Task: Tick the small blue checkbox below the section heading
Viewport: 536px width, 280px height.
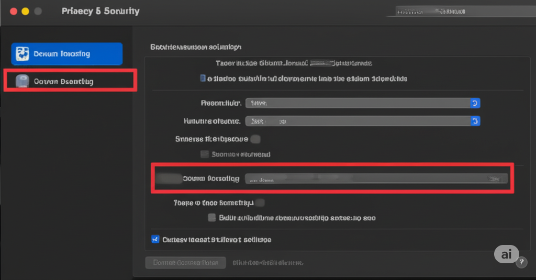Action: tap(203, 79)
